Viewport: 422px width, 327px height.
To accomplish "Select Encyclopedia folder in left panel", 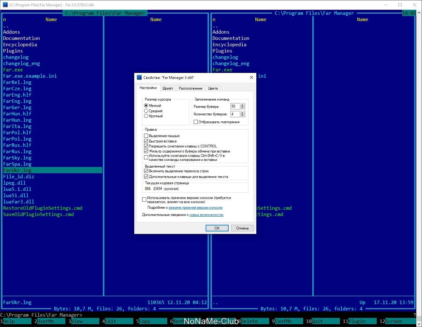I will pos(20,45).
